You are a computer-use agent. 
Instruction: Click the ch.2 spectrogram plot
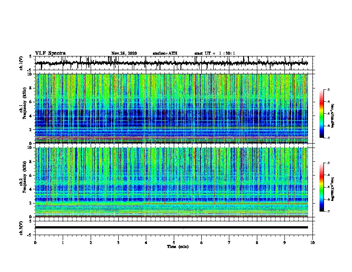pos(172,182)
